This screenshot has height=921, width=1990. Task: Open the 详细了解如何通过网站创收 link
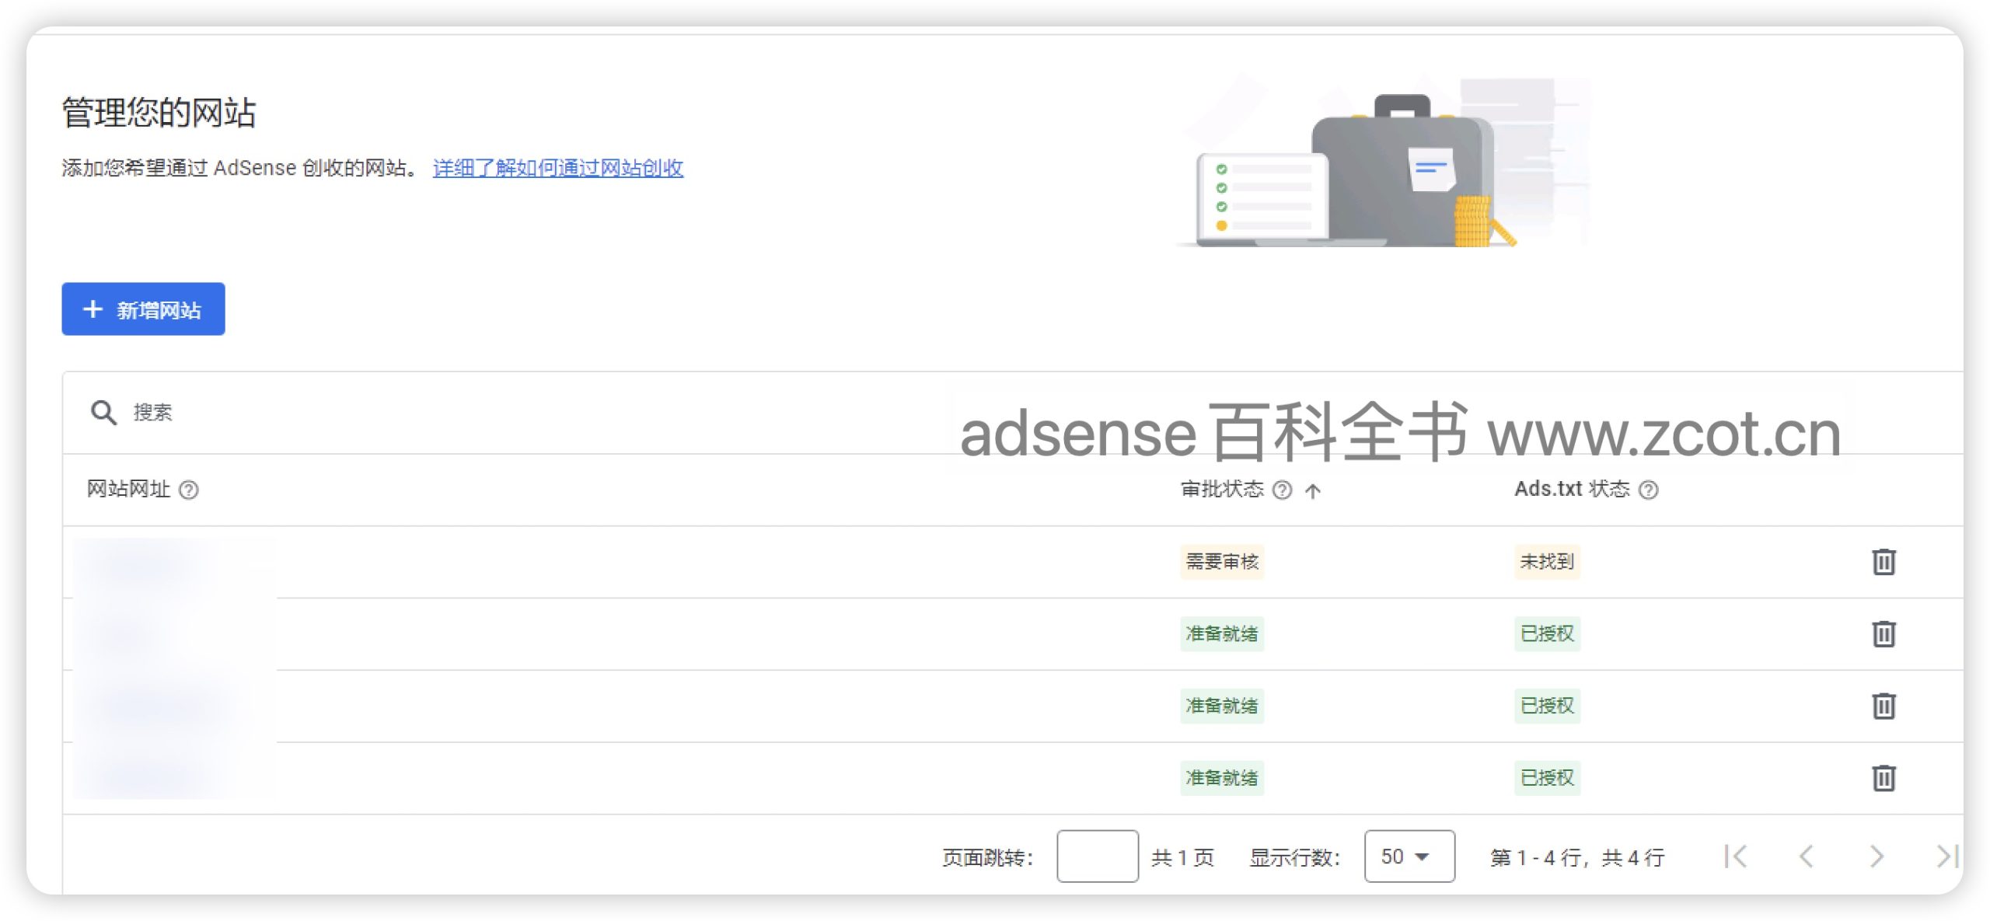tap(558, 168)
